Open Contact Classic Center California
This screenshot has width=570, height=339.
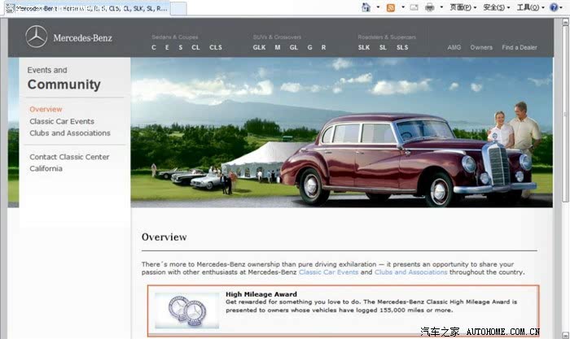69,163
